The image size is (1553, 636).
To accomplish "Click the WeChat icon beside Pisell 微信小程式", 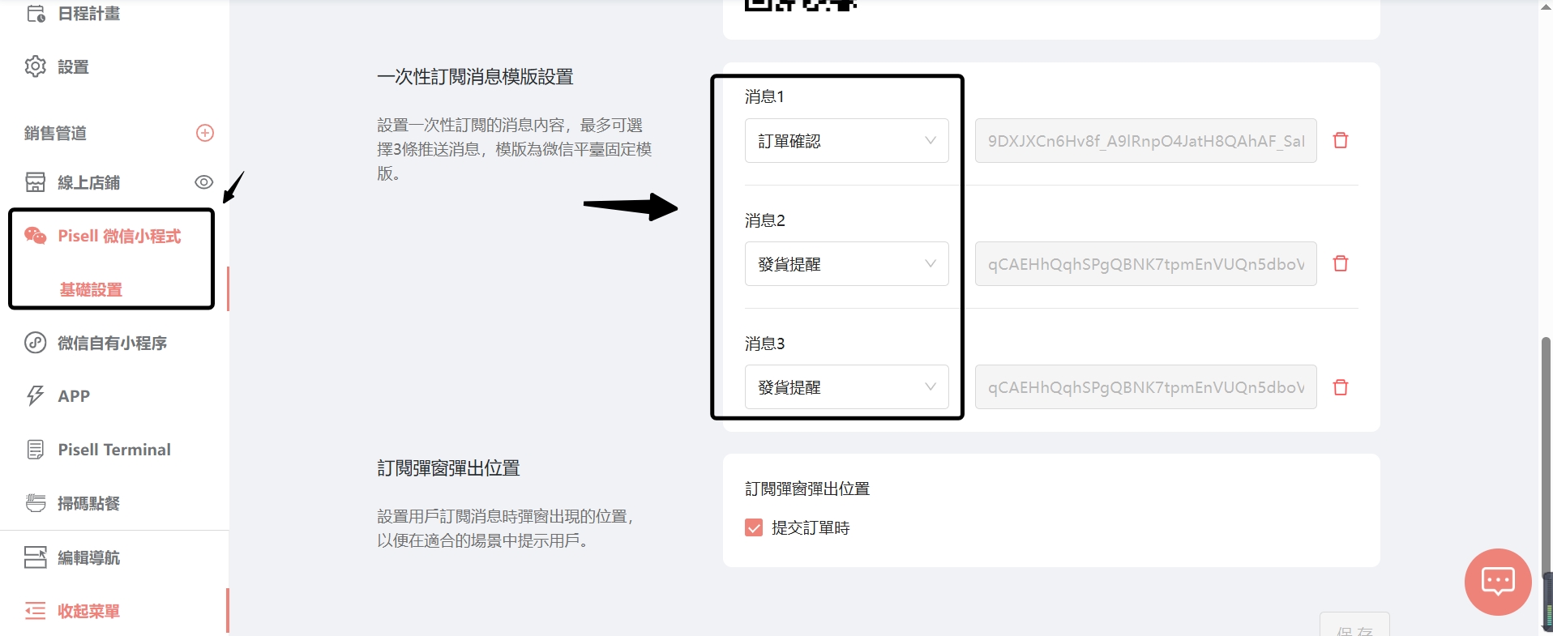I will (36, 236).
